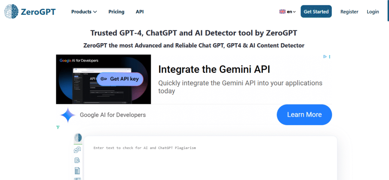The image size is (389, 180).
Task: Click the small green funnel icon below ad
Action: 58,127
